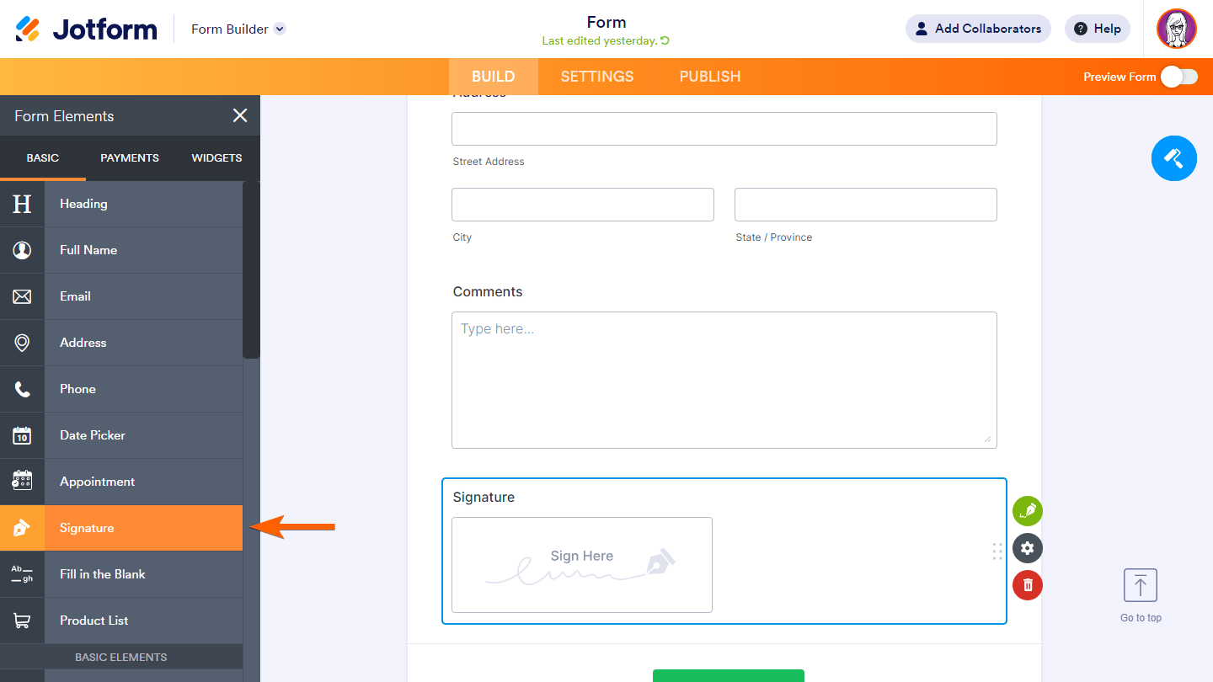Viewport: 1213px width, 682px height.
Task: Toggle the Preview Form switch
Action: (x=1178, y=77)
